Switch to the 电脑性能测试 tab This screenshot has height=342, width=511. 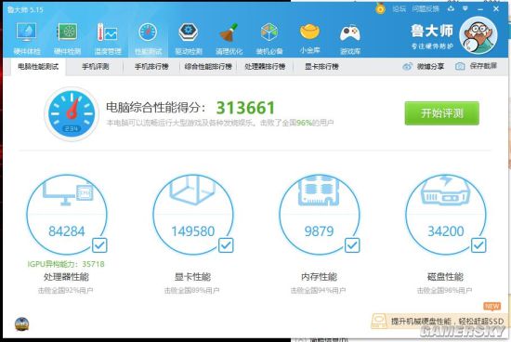(38, 67)
